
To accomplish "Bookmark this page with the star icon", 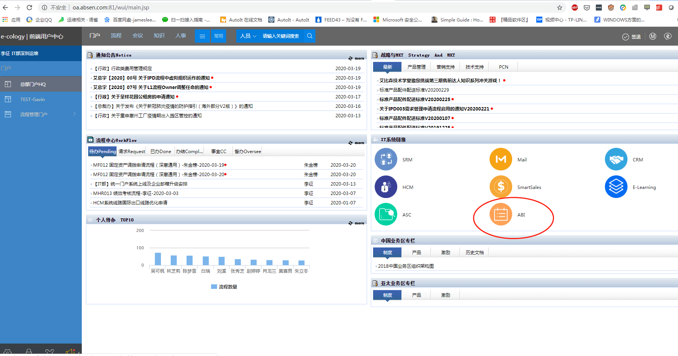I will [x=560, y=8].
